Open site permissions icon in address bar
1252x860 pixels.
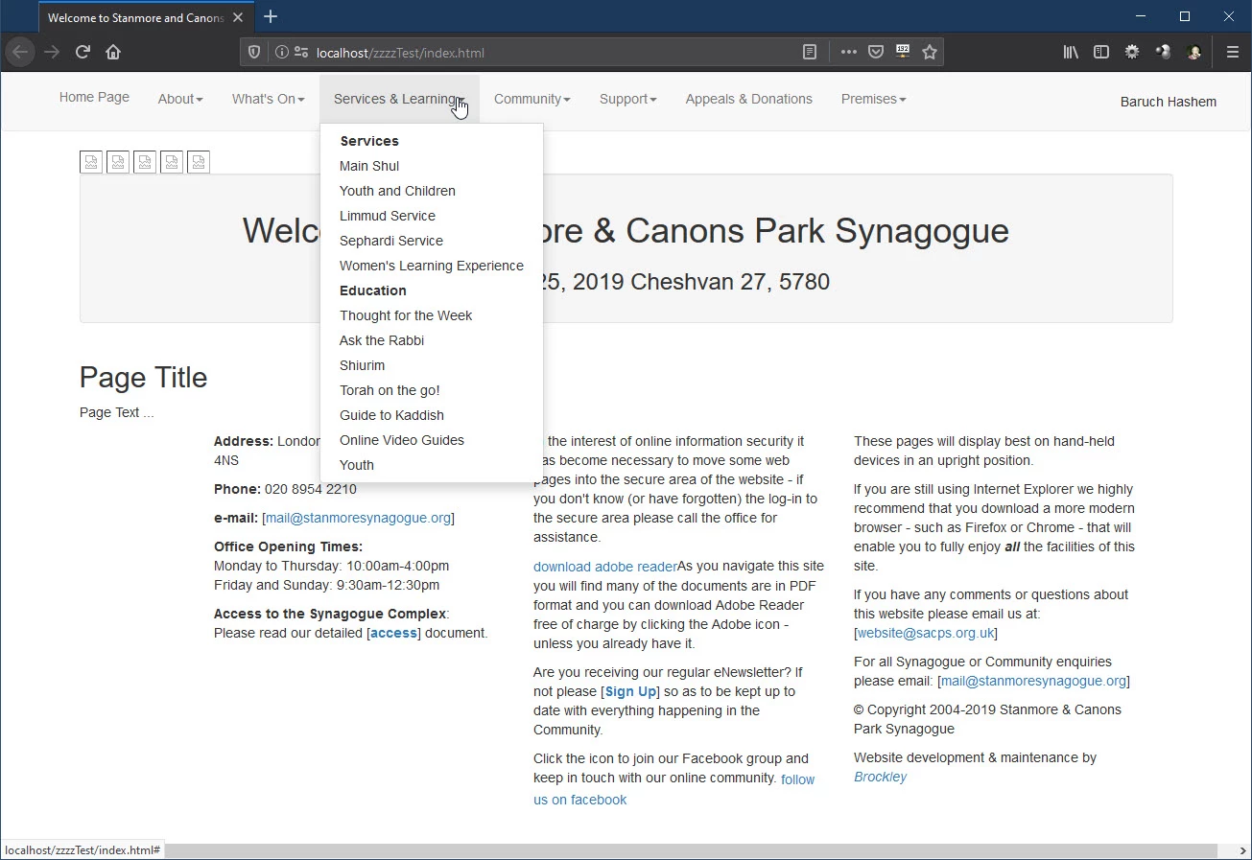(x=301, y=53)
